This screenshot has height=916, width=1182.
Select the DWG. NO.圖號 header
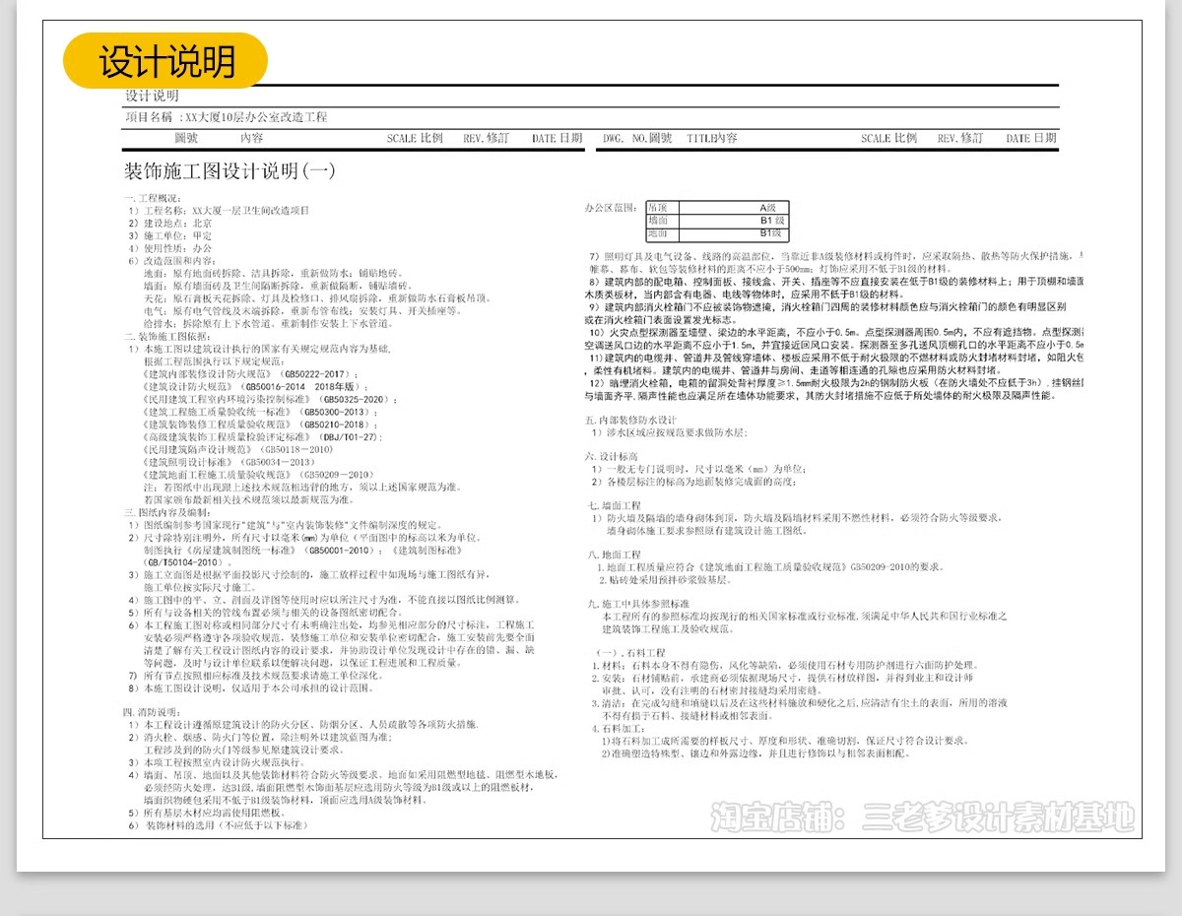[x=638, y=138]
